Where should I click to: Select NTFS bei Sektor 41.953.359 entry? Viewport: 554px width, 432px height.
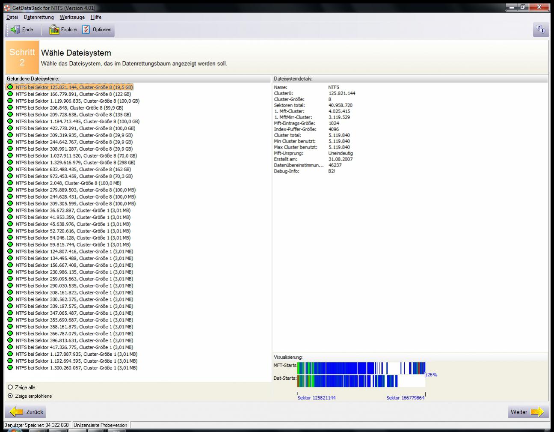pos(69,217)
